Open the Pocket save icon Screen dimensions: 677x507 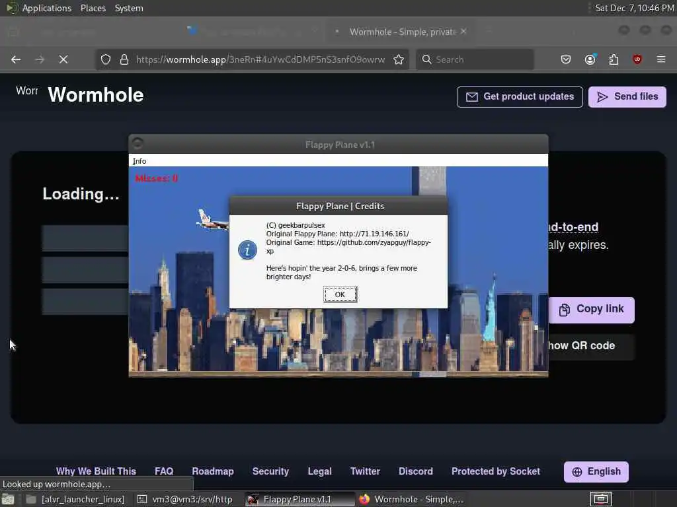pos(566,59)
